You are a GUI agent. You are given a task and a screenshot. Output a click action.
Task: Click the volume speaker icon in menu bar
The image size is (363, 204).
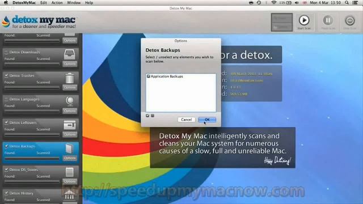[297, 3]
